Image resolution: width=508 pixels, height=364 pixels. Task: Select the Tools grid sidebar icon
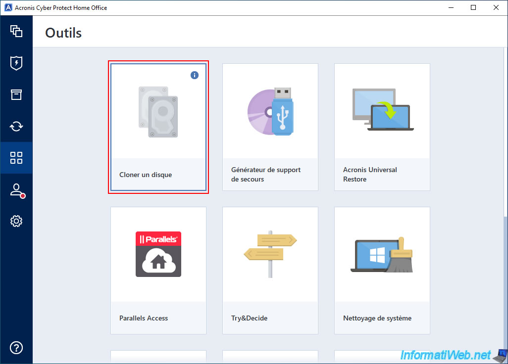[x=16, y=158]
